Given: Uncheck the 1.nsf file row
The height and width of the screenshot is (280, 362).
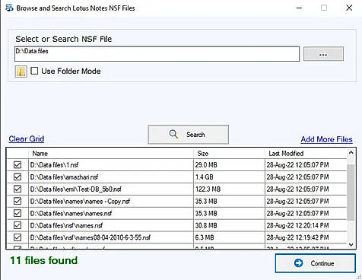Looking at the screenshot, I should [x=17, y=165].
